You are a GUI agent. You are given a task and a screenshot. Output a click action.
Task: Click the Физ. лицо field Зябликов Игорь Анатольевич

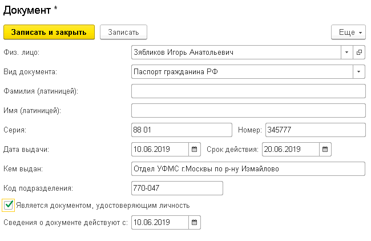click(x=236, y=53)
